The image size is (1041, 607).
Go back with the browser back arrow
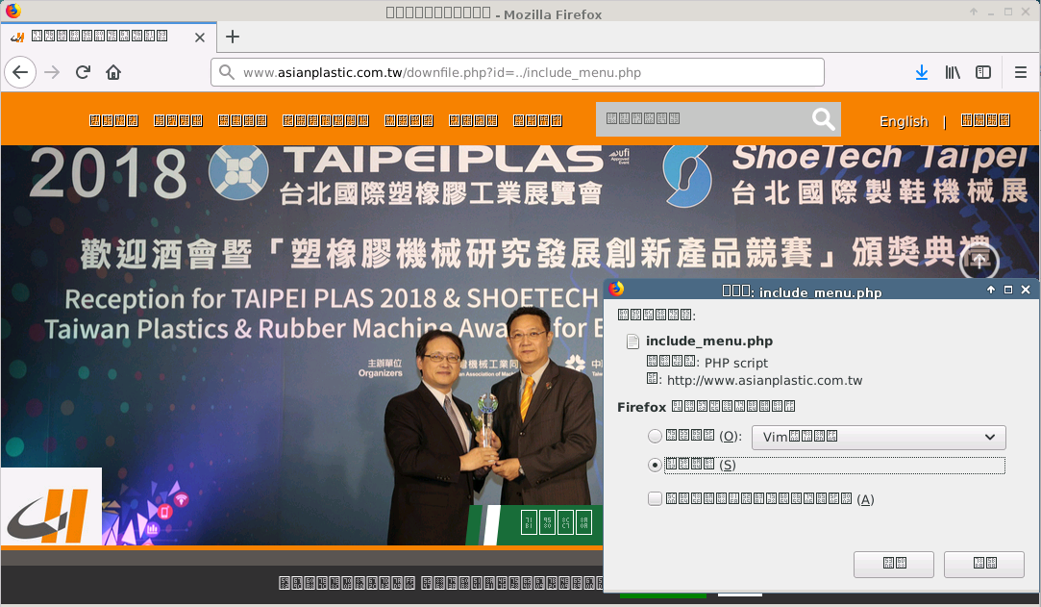tap(20, 72)
